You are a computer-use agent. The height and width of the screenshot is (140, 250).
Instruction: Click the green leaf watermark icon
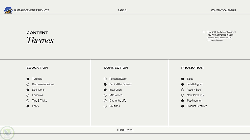(x=7, y=132)
